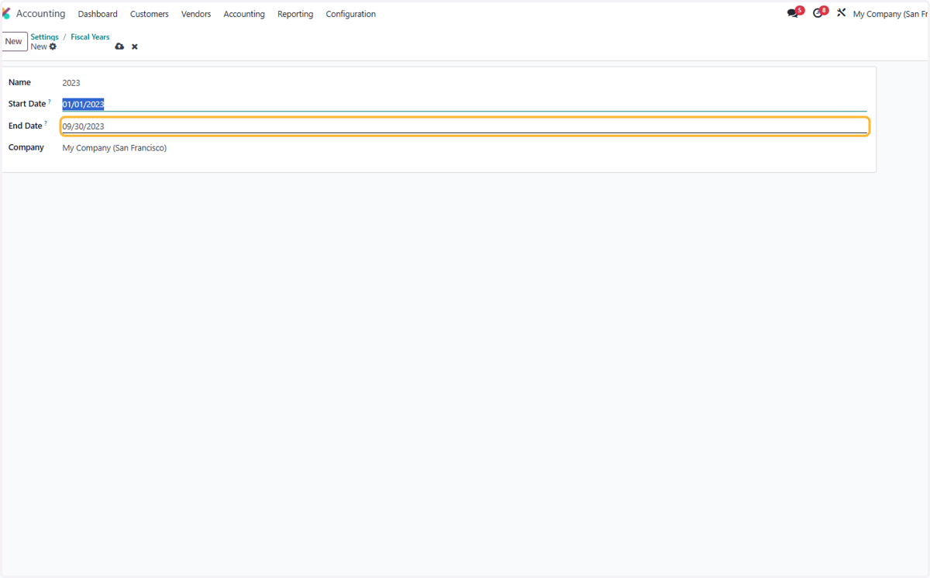The image size is (930, 578).
Task: Click the End Date field
Action: (464, 126)
